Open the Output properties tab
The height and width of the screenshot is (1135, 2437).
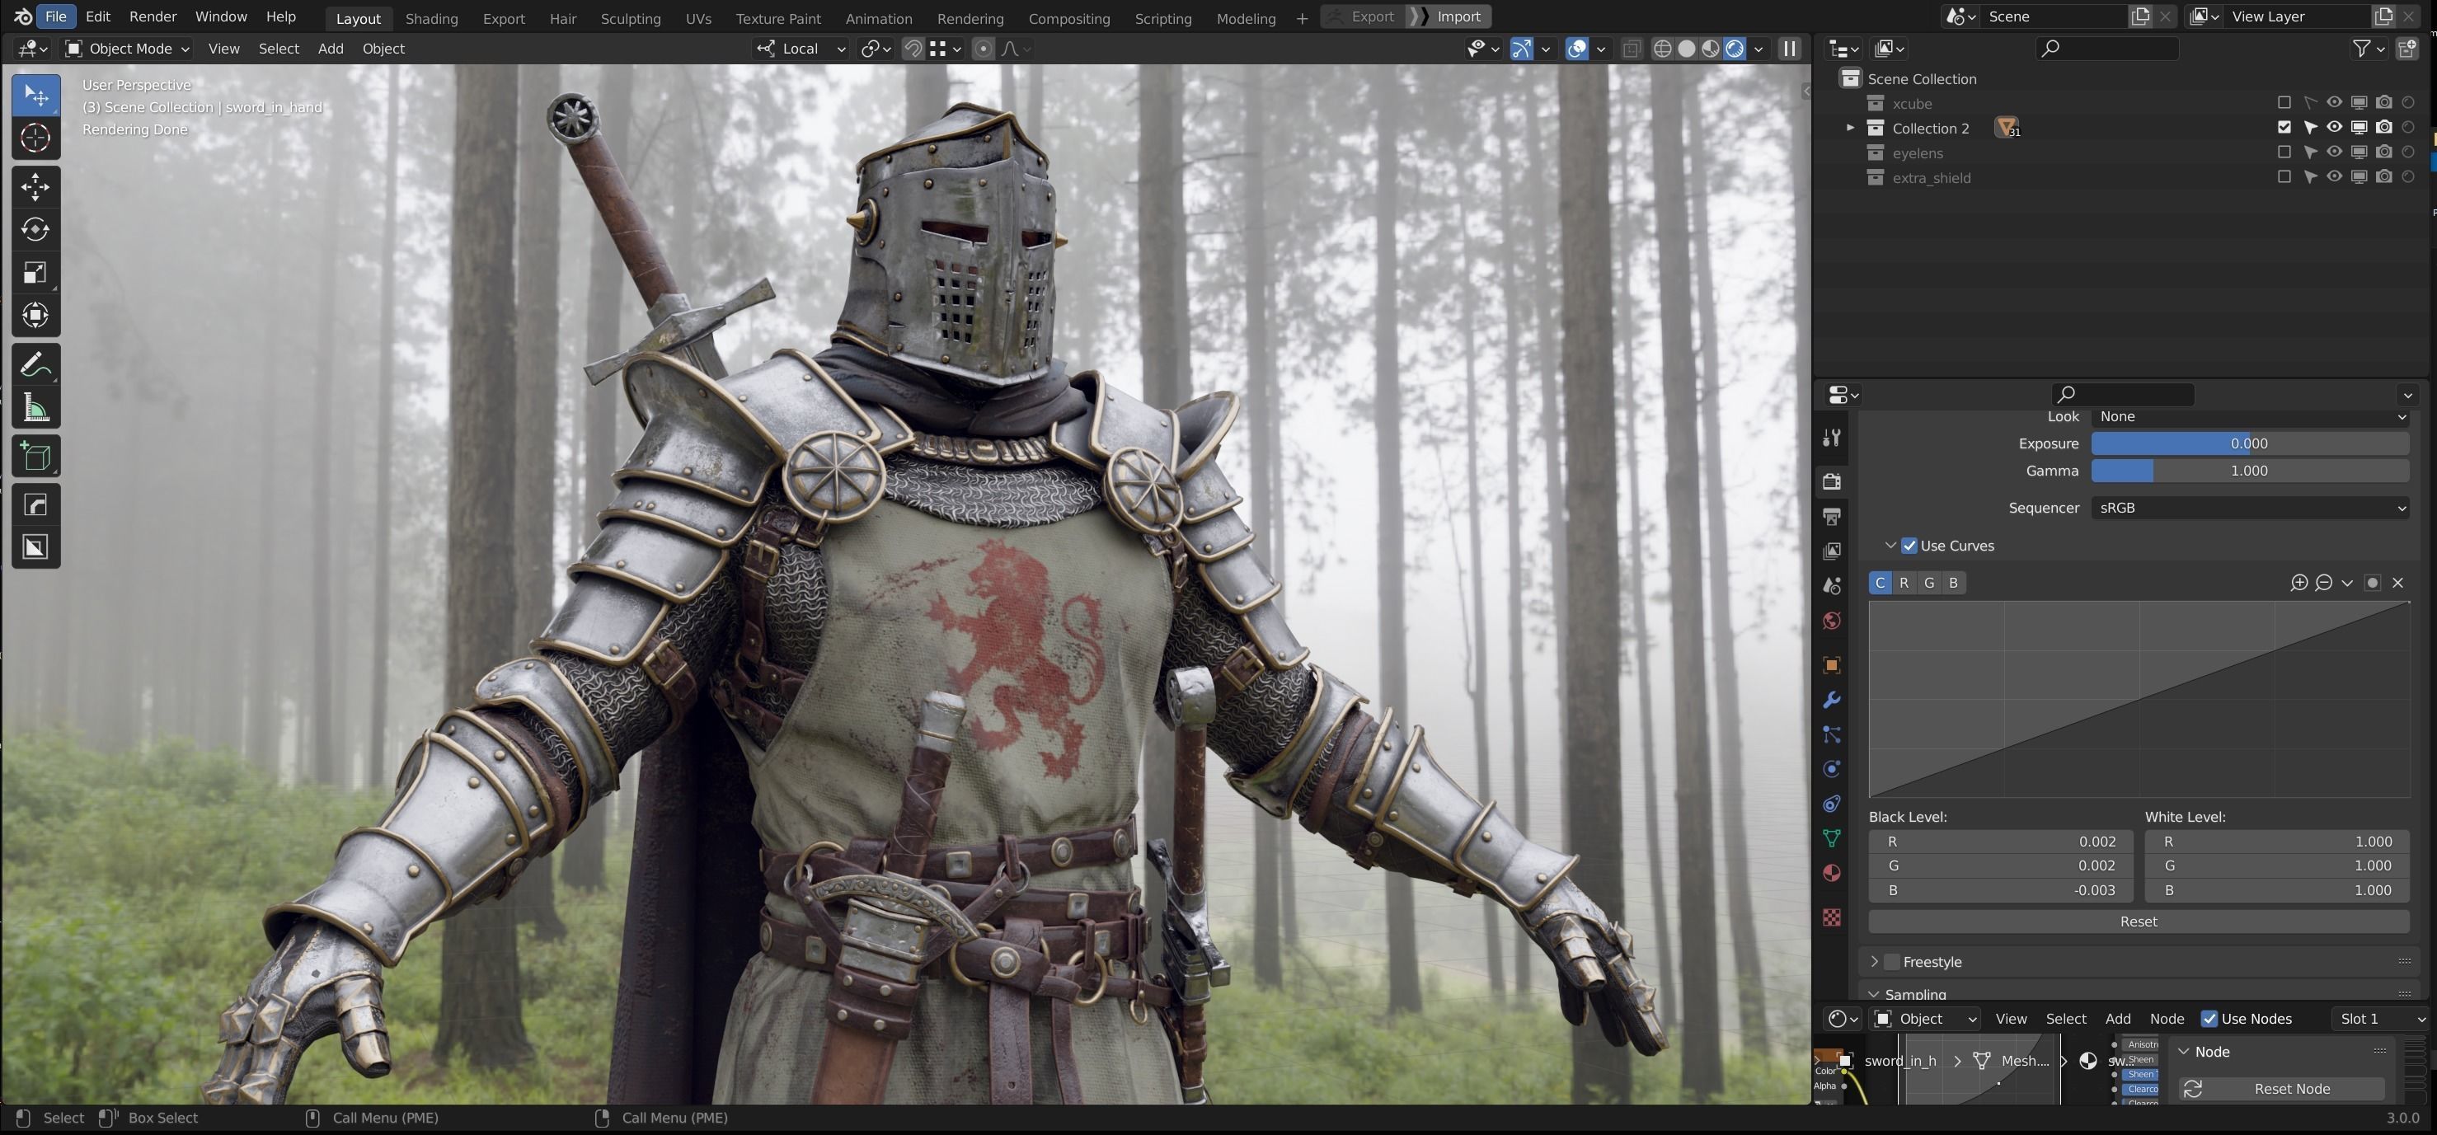(x=1833, y=517)
